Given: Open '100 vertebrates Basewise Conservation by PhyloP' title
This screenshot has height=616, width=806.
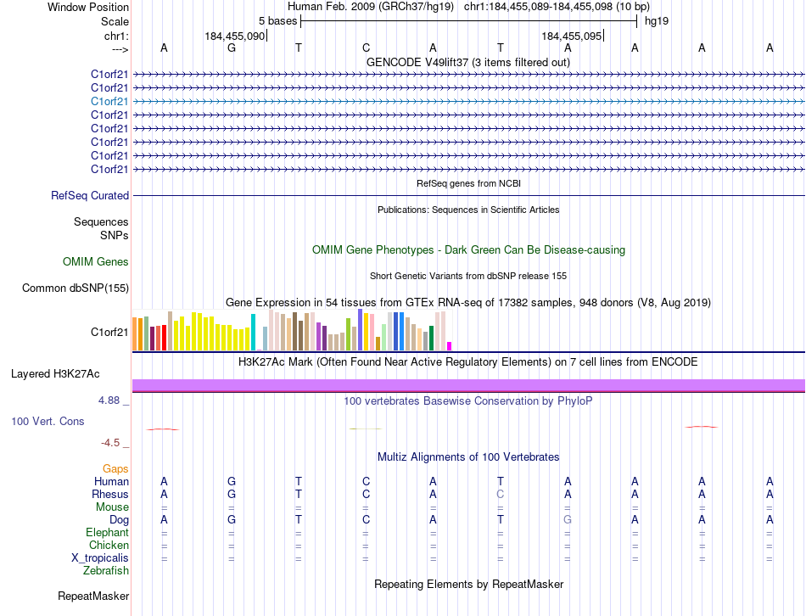Looking at the screenshot, I should pyautogui.click(x=468, y=401).
